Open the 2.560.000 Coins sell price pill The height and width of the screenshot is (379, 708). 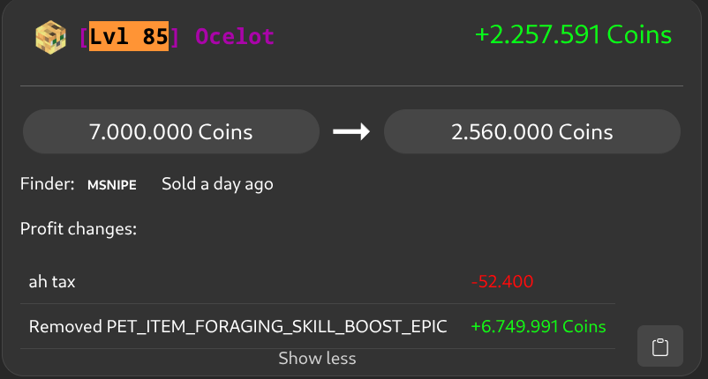point(531,132)
